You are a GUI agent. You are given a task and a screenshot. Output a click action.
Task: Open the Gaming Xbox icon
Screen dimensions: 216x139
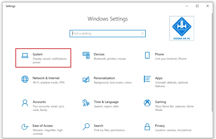[147, 103]
